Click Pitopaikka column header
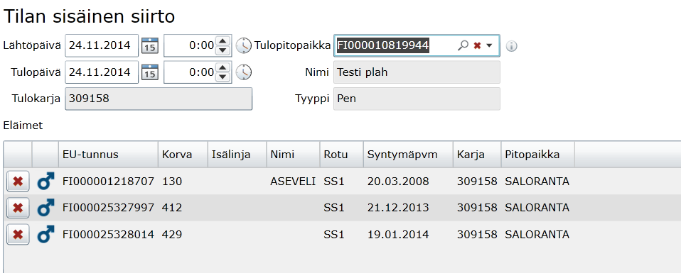 (x=537, y=155)
